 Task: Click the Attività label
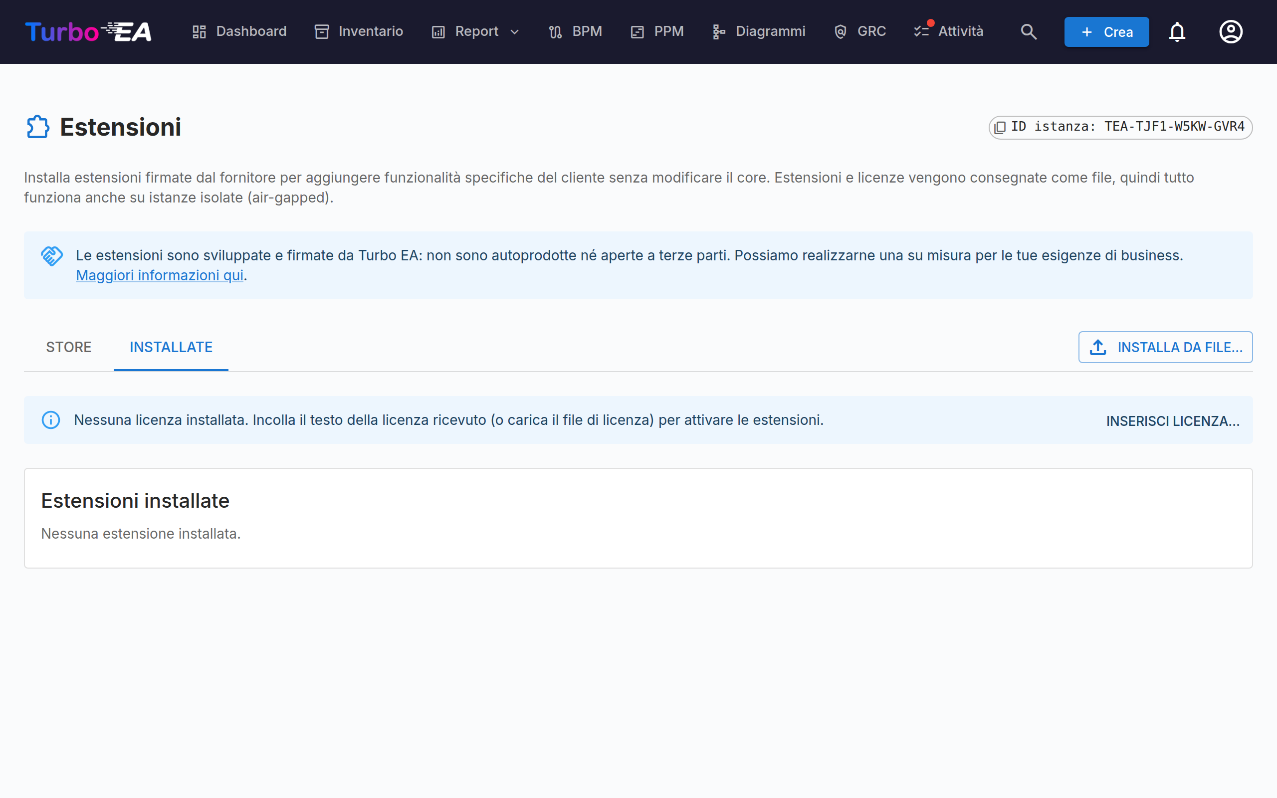click(961, 31)
